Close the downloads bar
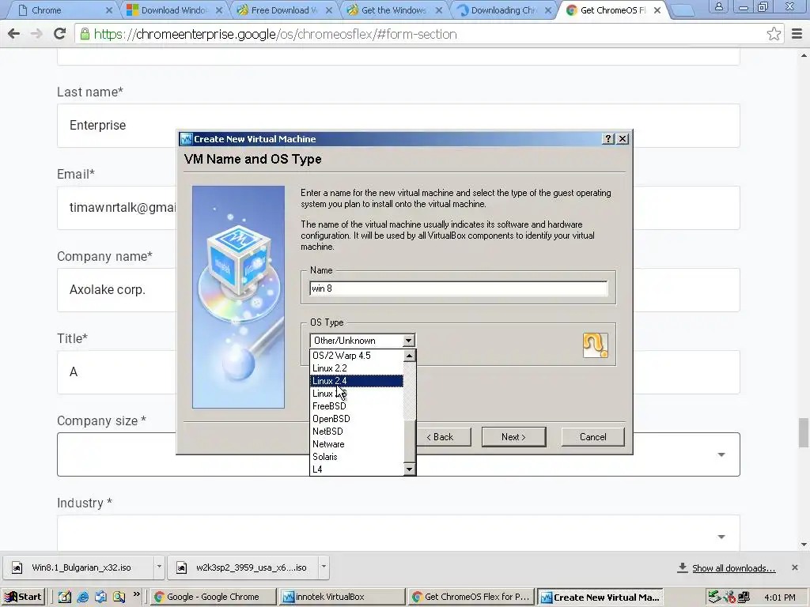810x607 pixels. click(794, 567)
